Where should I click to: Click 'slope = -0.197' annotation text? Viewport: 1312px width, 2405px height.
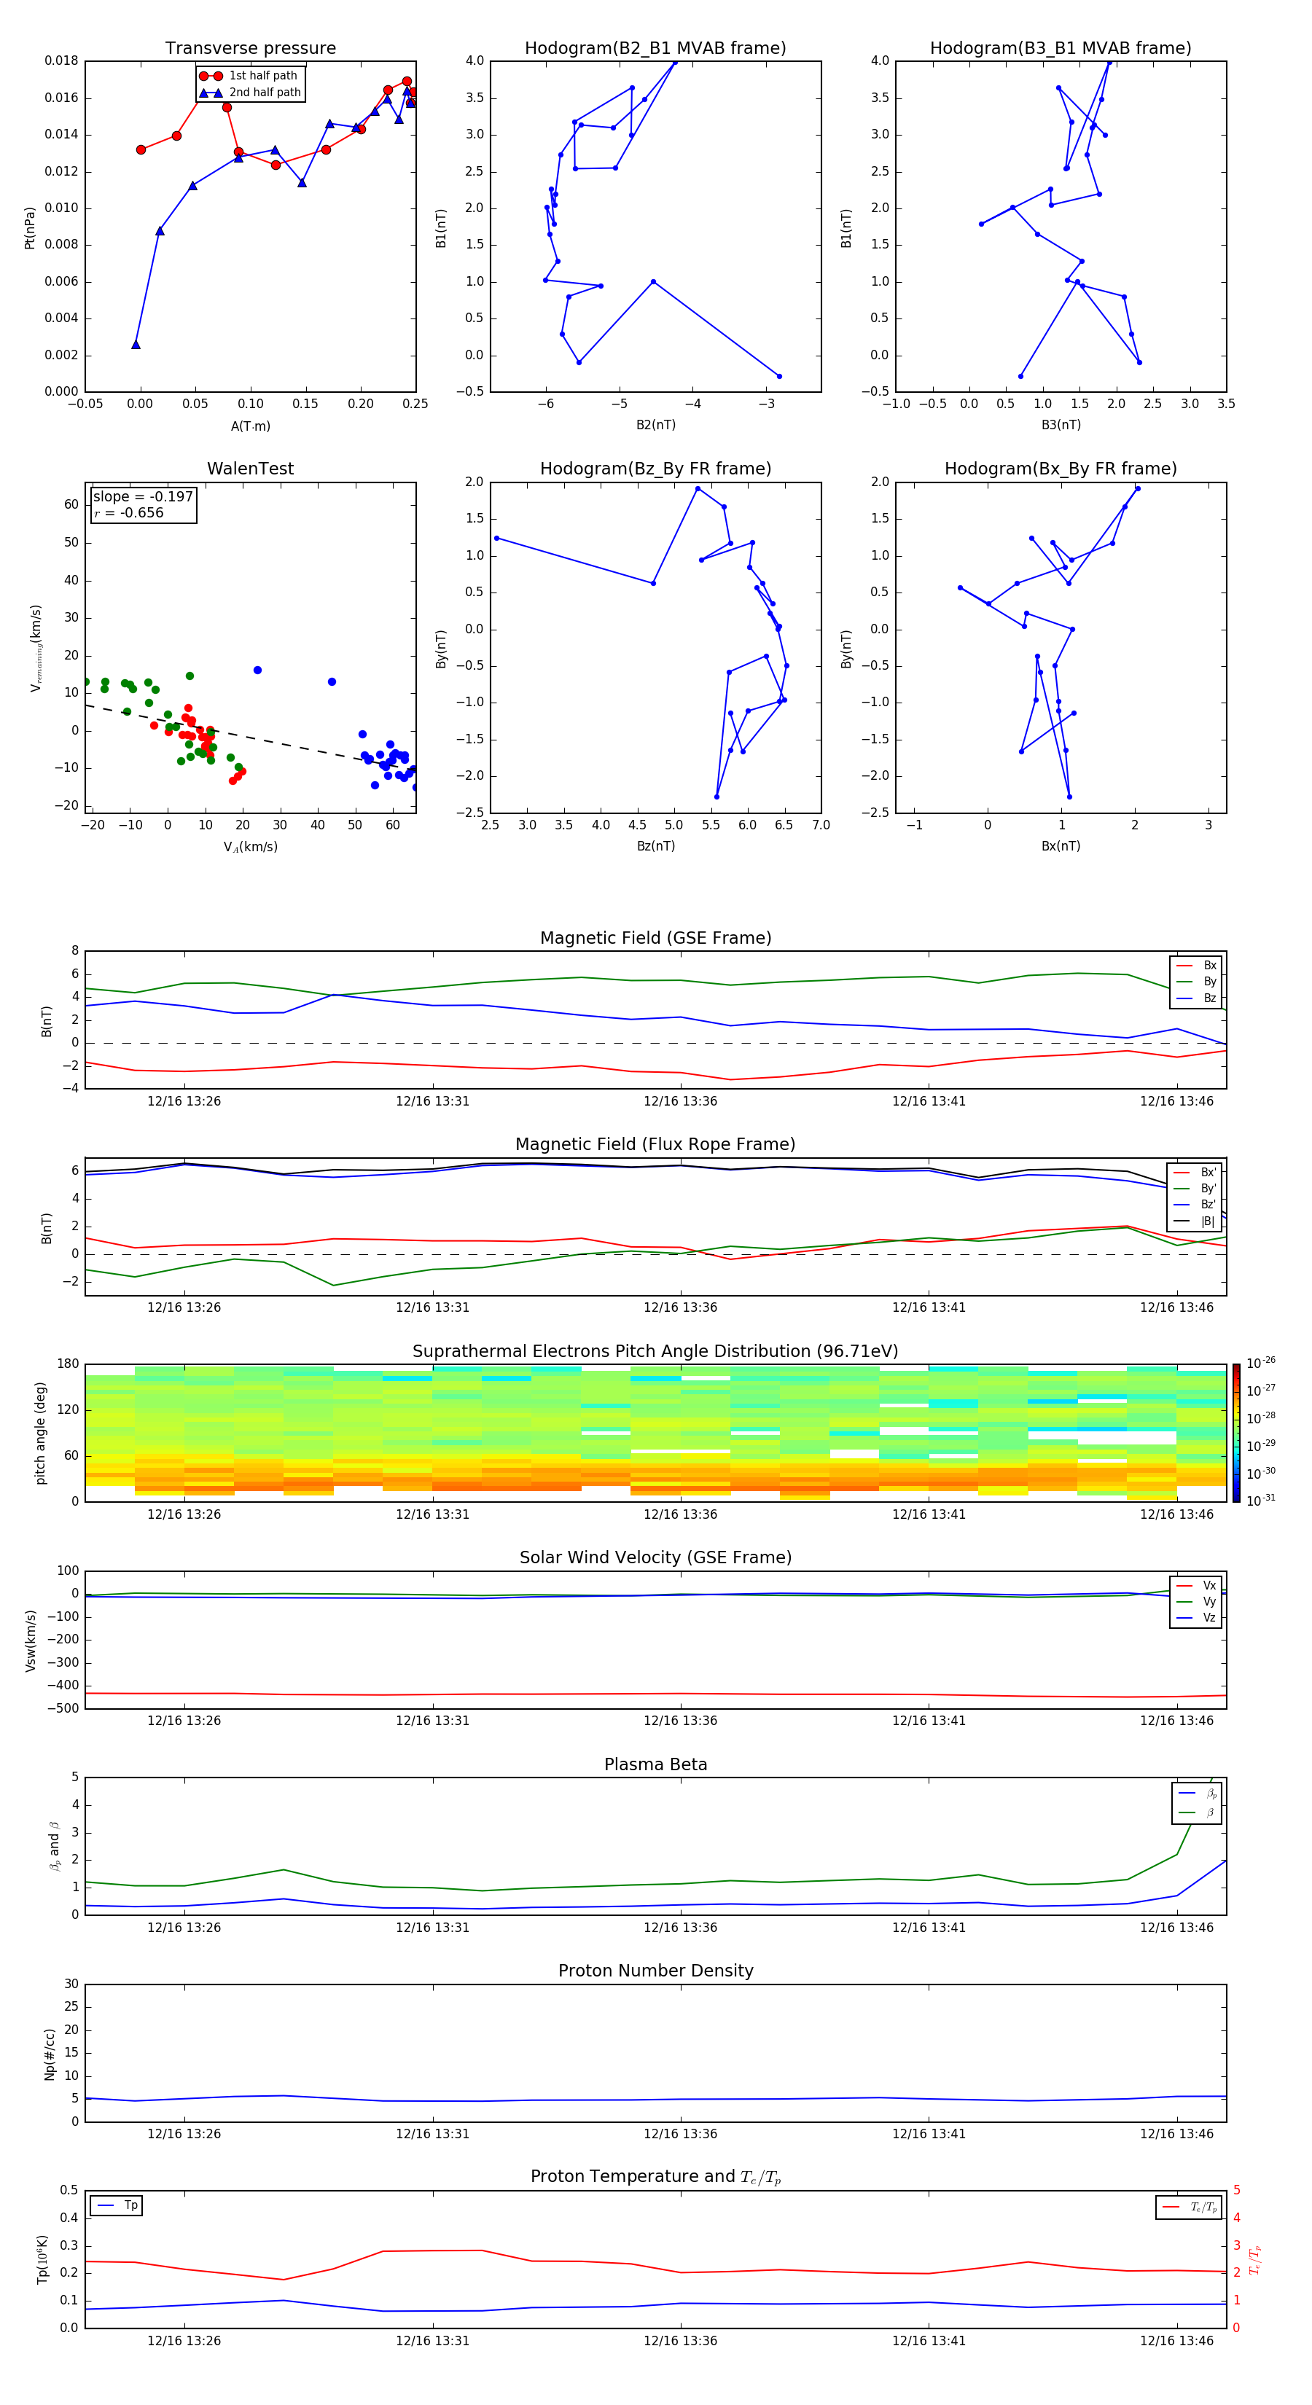[x=143, y=497]
